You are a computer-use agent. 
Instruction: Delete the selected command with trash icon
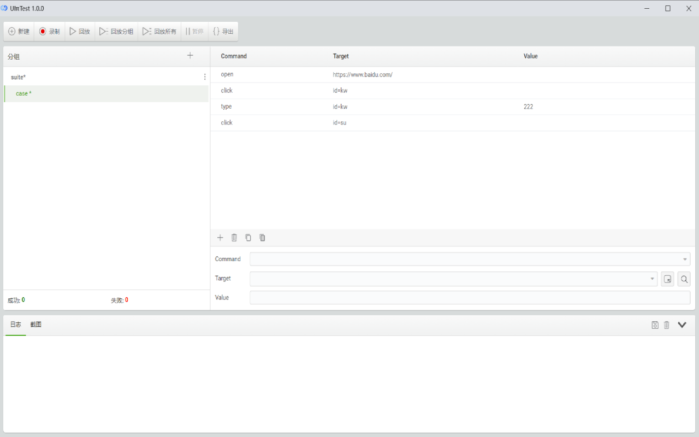pyautogui.click(x=234, y=238)
